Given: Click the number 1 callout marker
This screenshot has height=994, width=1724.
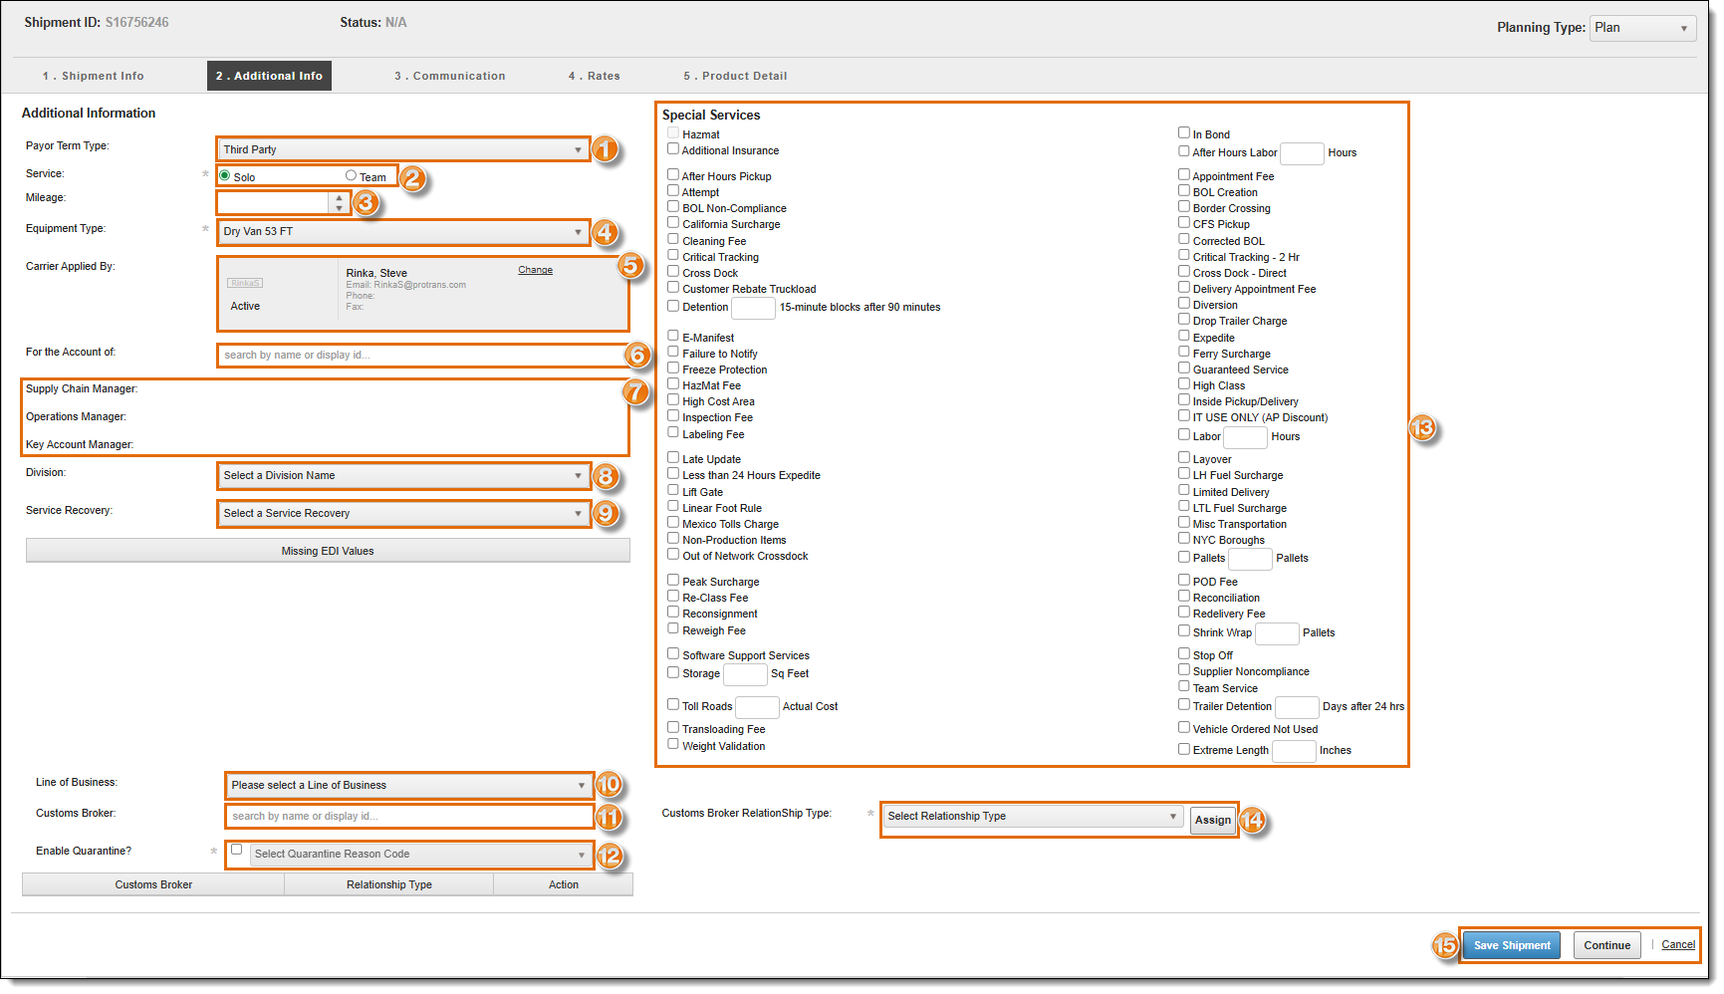Looking at the screenshot, I should point(605,149).
